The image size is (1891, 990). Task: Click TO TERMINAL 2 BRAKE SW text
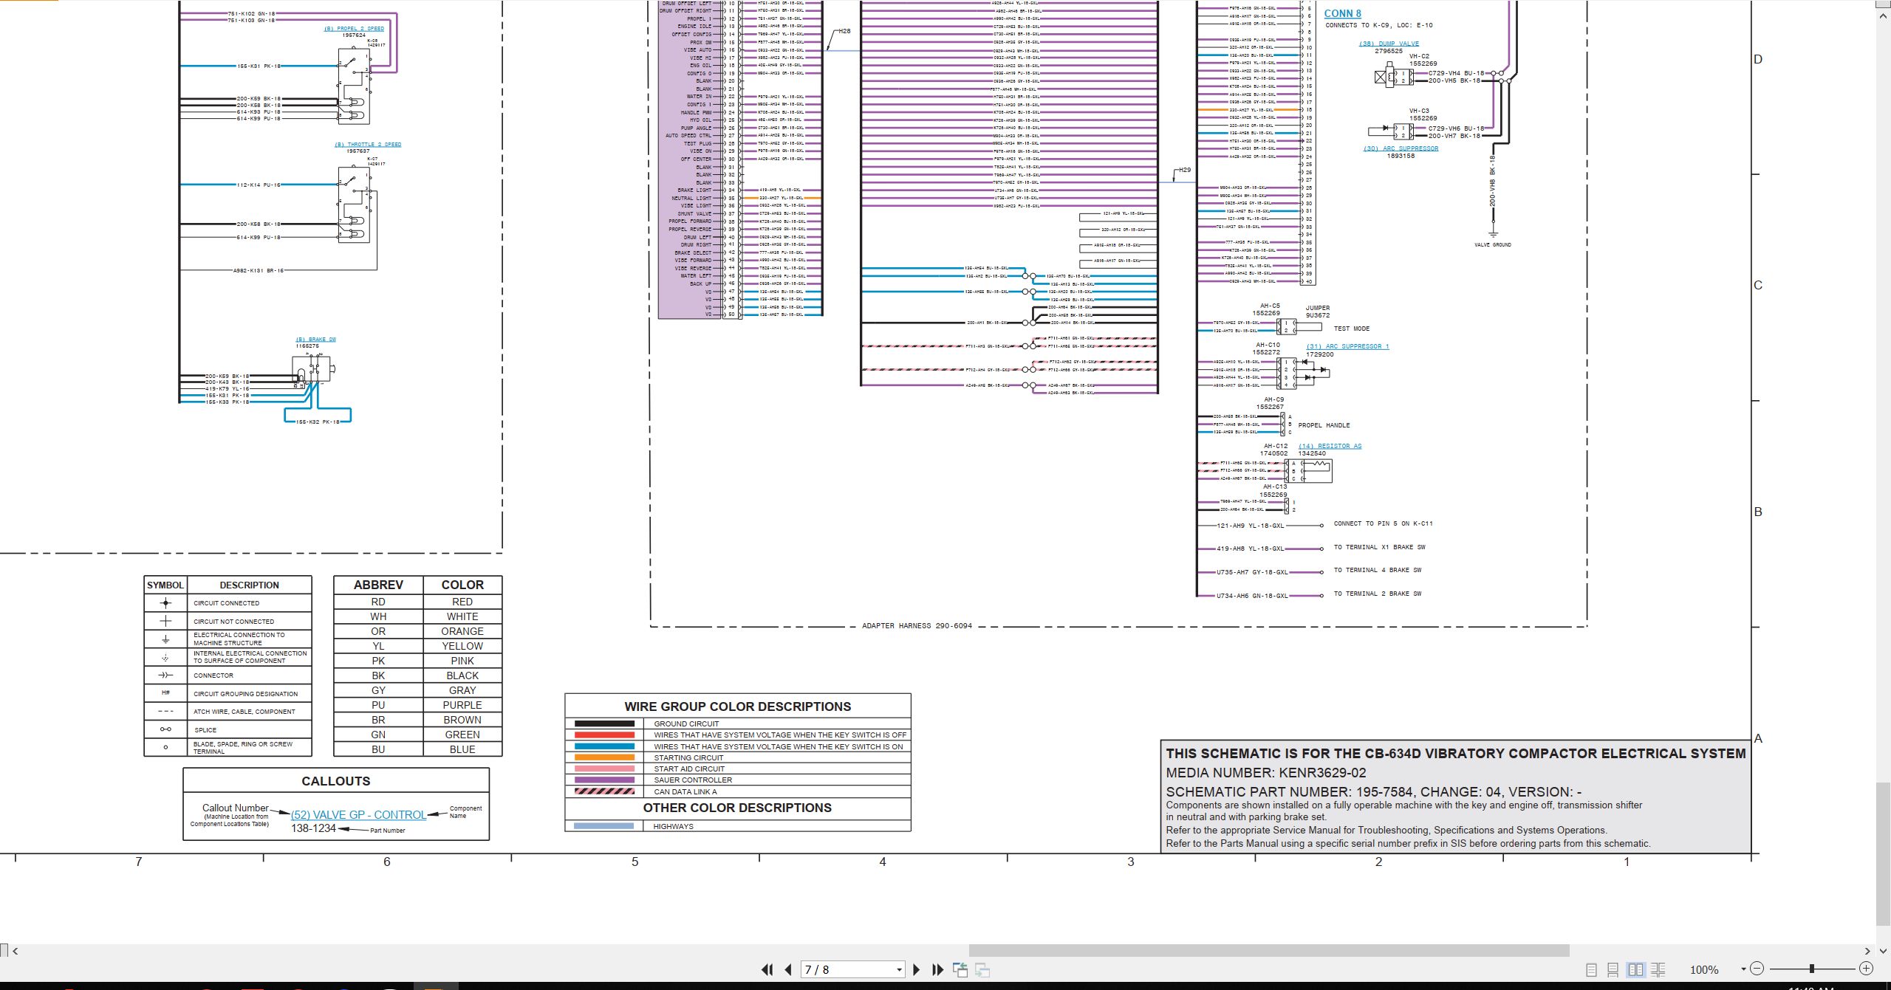click(x=1377, y=594)
